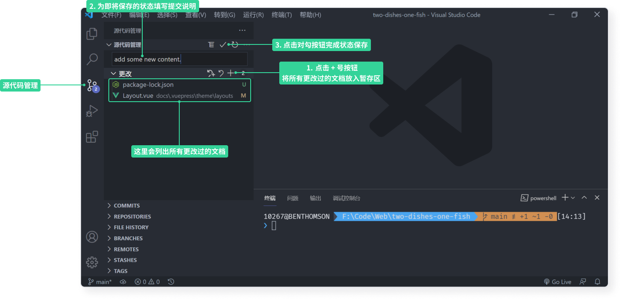Open the Extensions view in the activity bar
Image resolution: width=622 pixels, height=301 pixels.
(x=92, y=137)
